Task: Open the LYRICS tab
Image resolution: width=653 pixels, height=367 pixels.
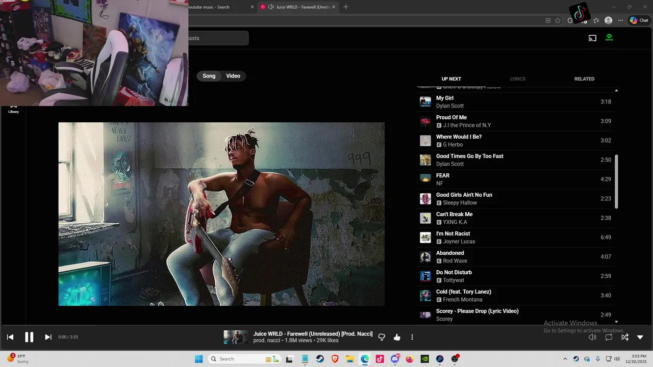Action: click(518, 79)
